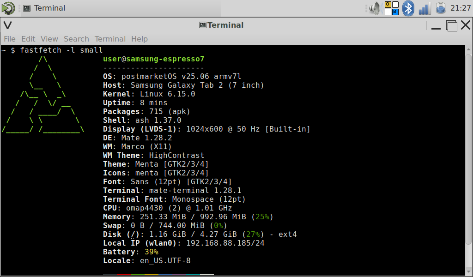The width and height of the screenshot is (473, 277).
Task: Open the MATE applications menu icon
Action: 8,8
